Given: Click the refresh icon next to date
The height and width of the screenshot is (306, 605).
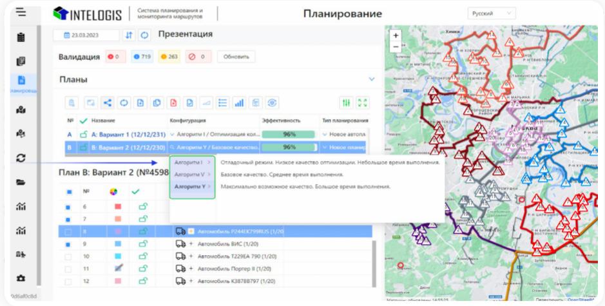Looking at the screenshot, I should pos(144,35).
